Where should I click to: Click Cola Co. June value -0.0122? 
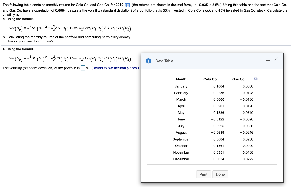pyautogui.click(x=217, y=120)
